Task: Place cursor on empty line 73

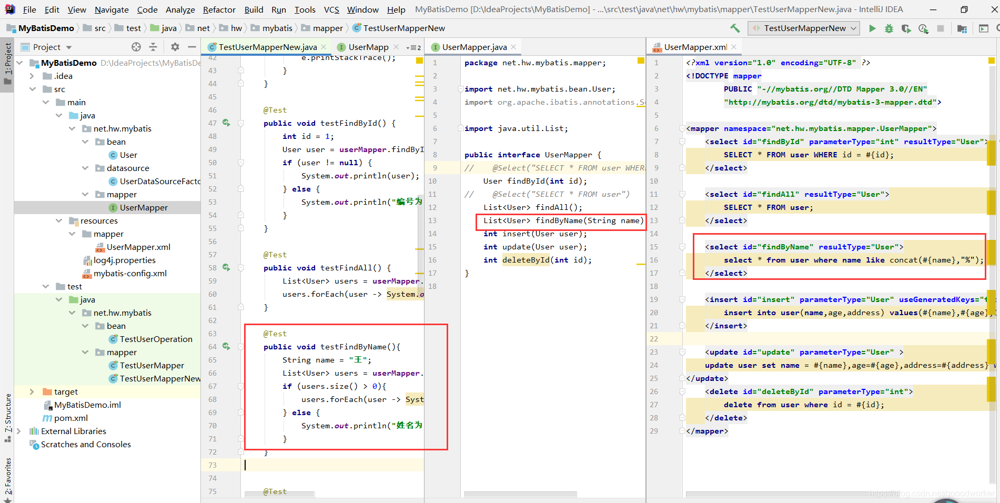Action: [x=334, y=465]
